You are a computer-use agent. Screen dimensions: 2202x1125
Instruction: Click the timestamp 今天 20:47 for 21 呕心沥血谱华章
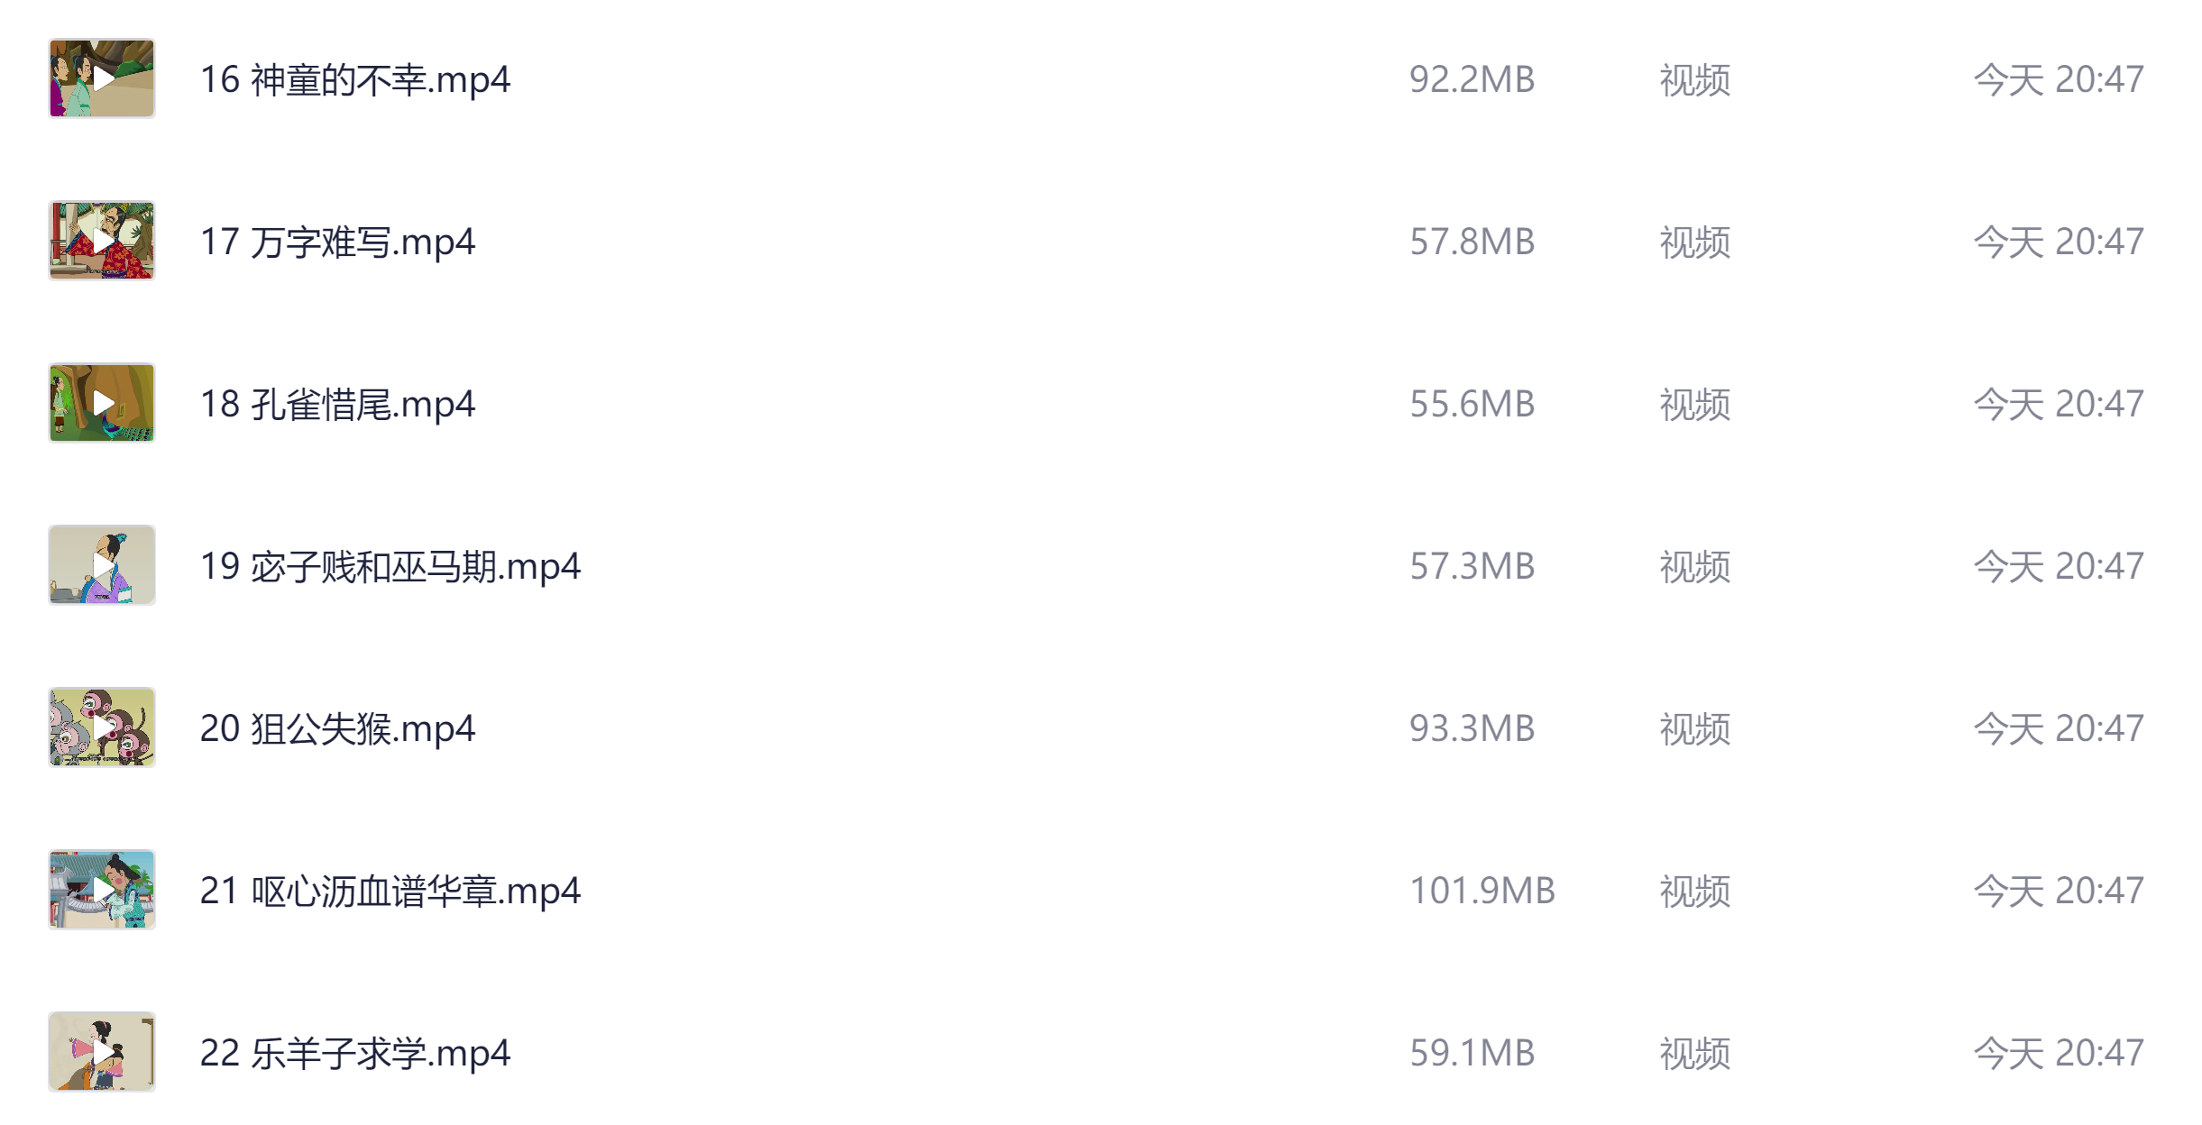pos(2059,890)
